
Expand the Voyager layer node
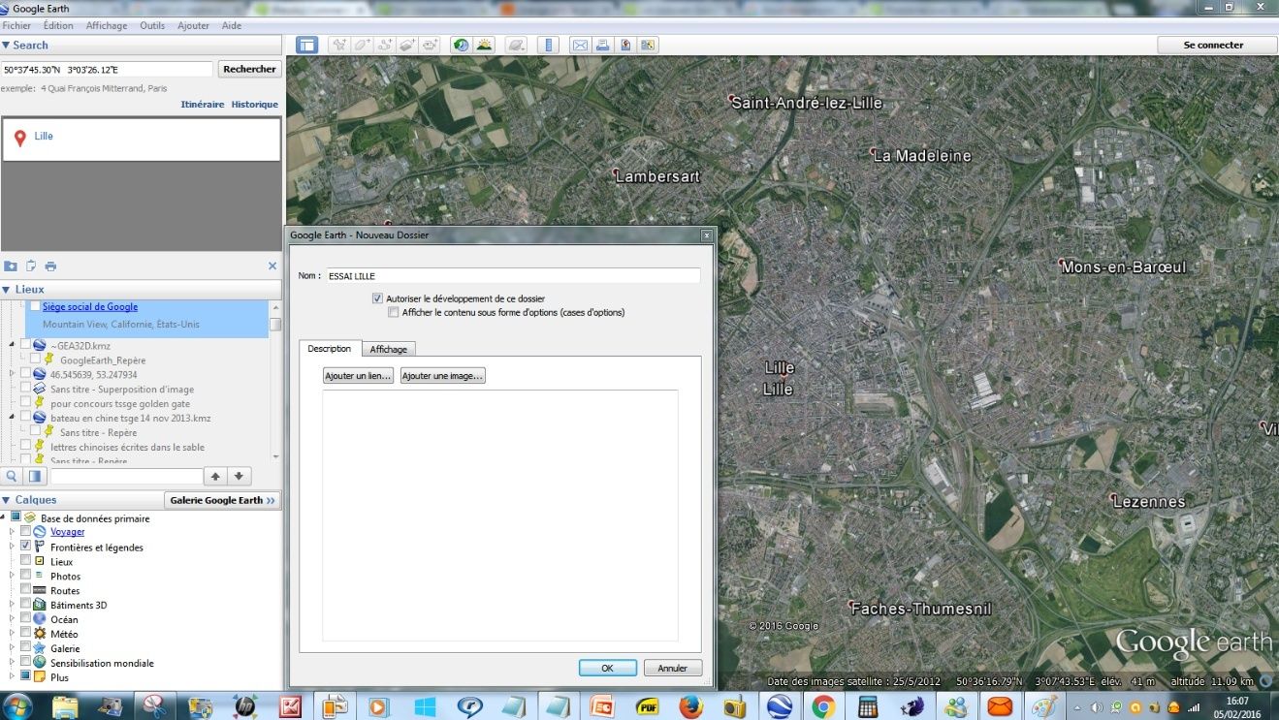(x=13, y=532)
